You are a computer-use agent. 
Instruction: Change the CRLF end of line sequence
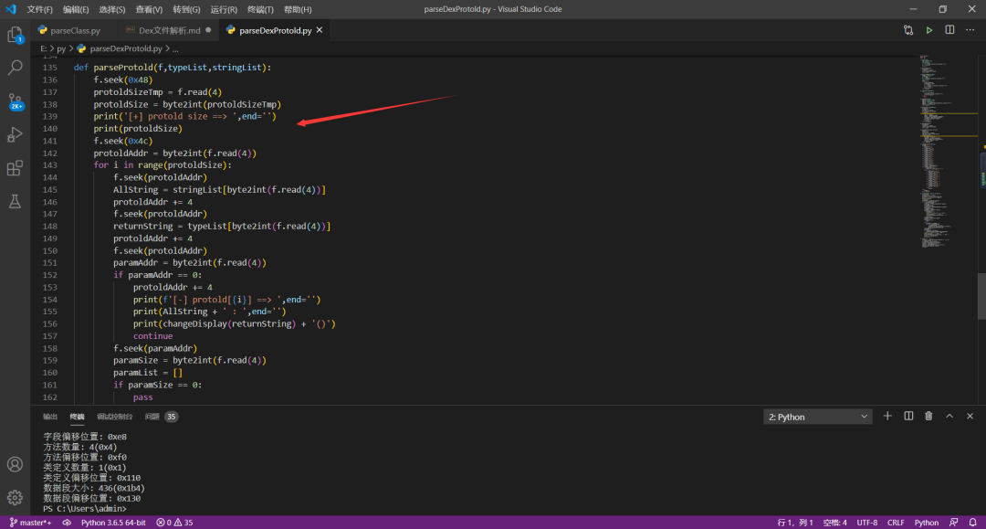[896, 523]
